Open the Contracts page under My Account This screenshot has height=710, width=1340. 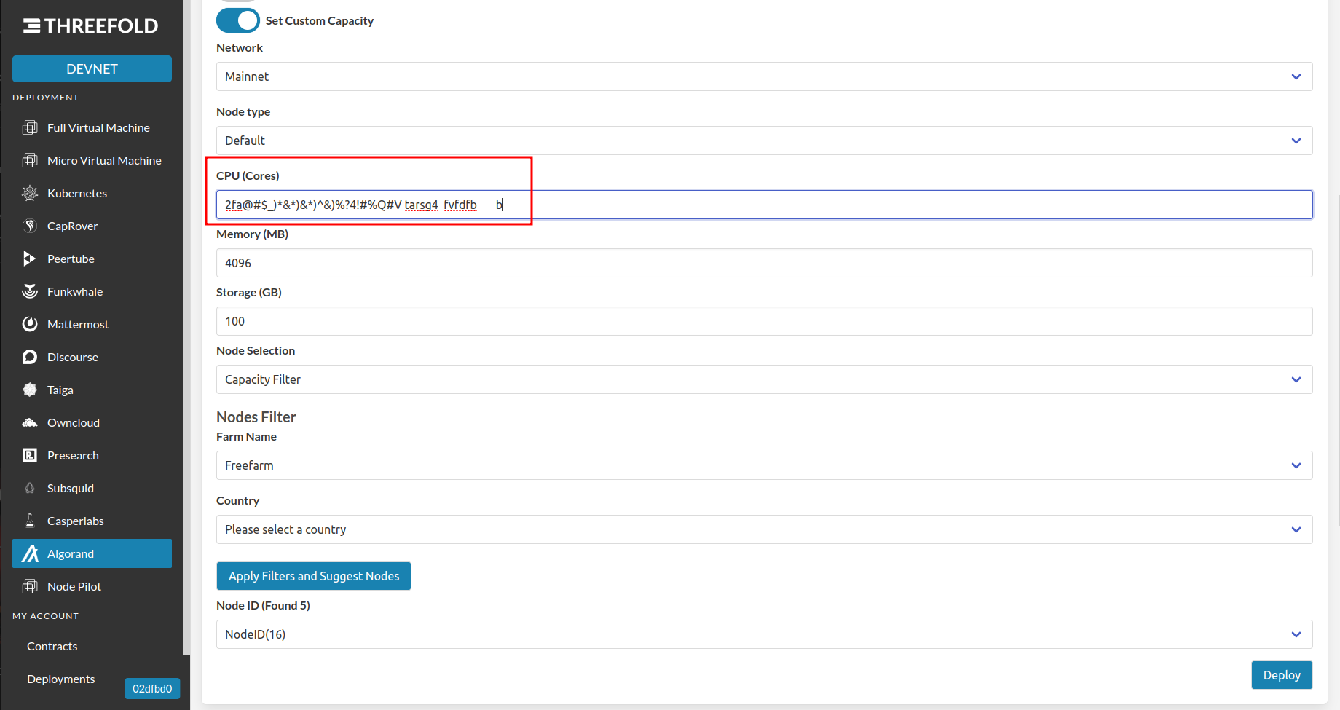pos(52,646)
